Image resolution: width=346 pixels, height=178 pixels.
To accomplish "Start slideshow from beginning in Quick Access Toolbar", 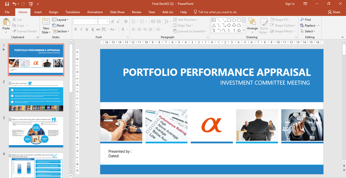I will pyautogui.click(x=31, y=4).
